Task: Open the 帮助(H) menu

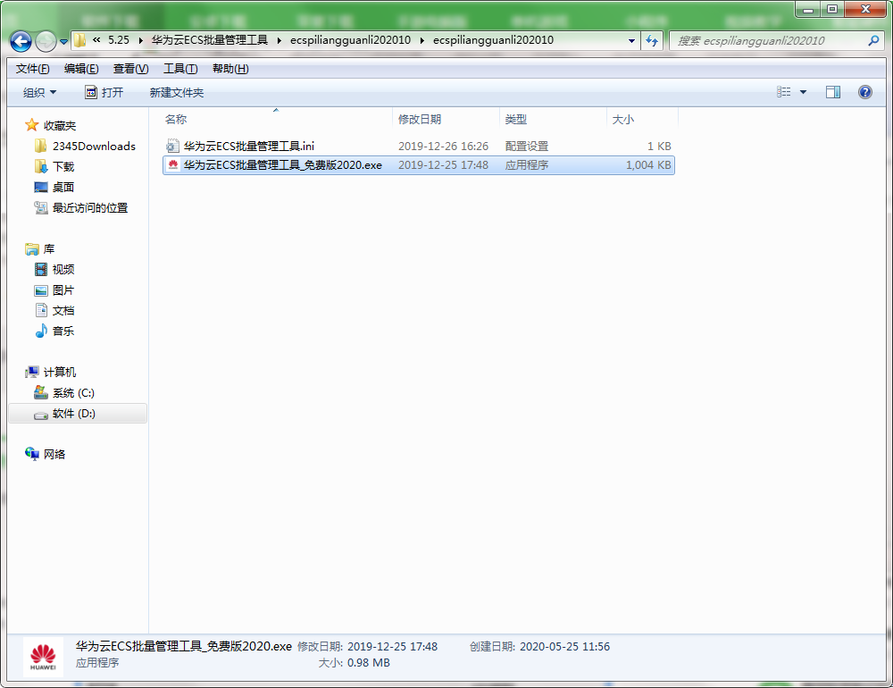Action: pos(230,69)
